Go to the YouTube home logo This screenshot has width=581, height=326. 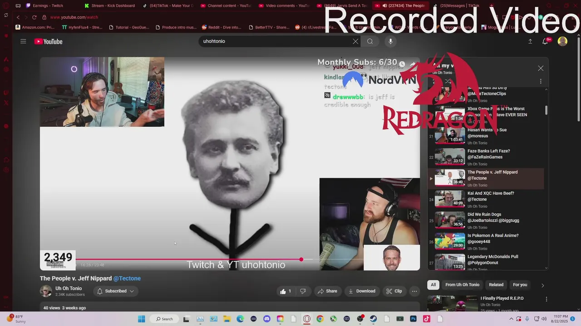point(48,42)
